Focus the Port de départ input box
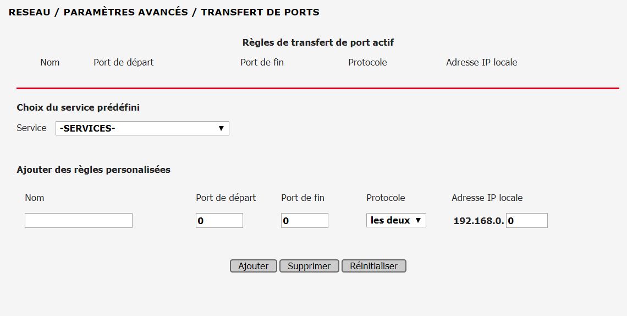 coord(219,221)
